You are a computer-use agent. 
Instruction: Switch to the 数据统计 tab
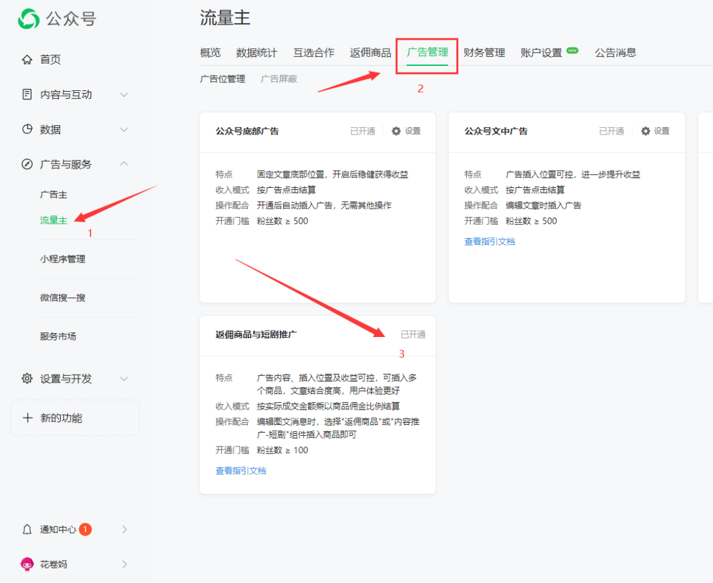[256, 53]
